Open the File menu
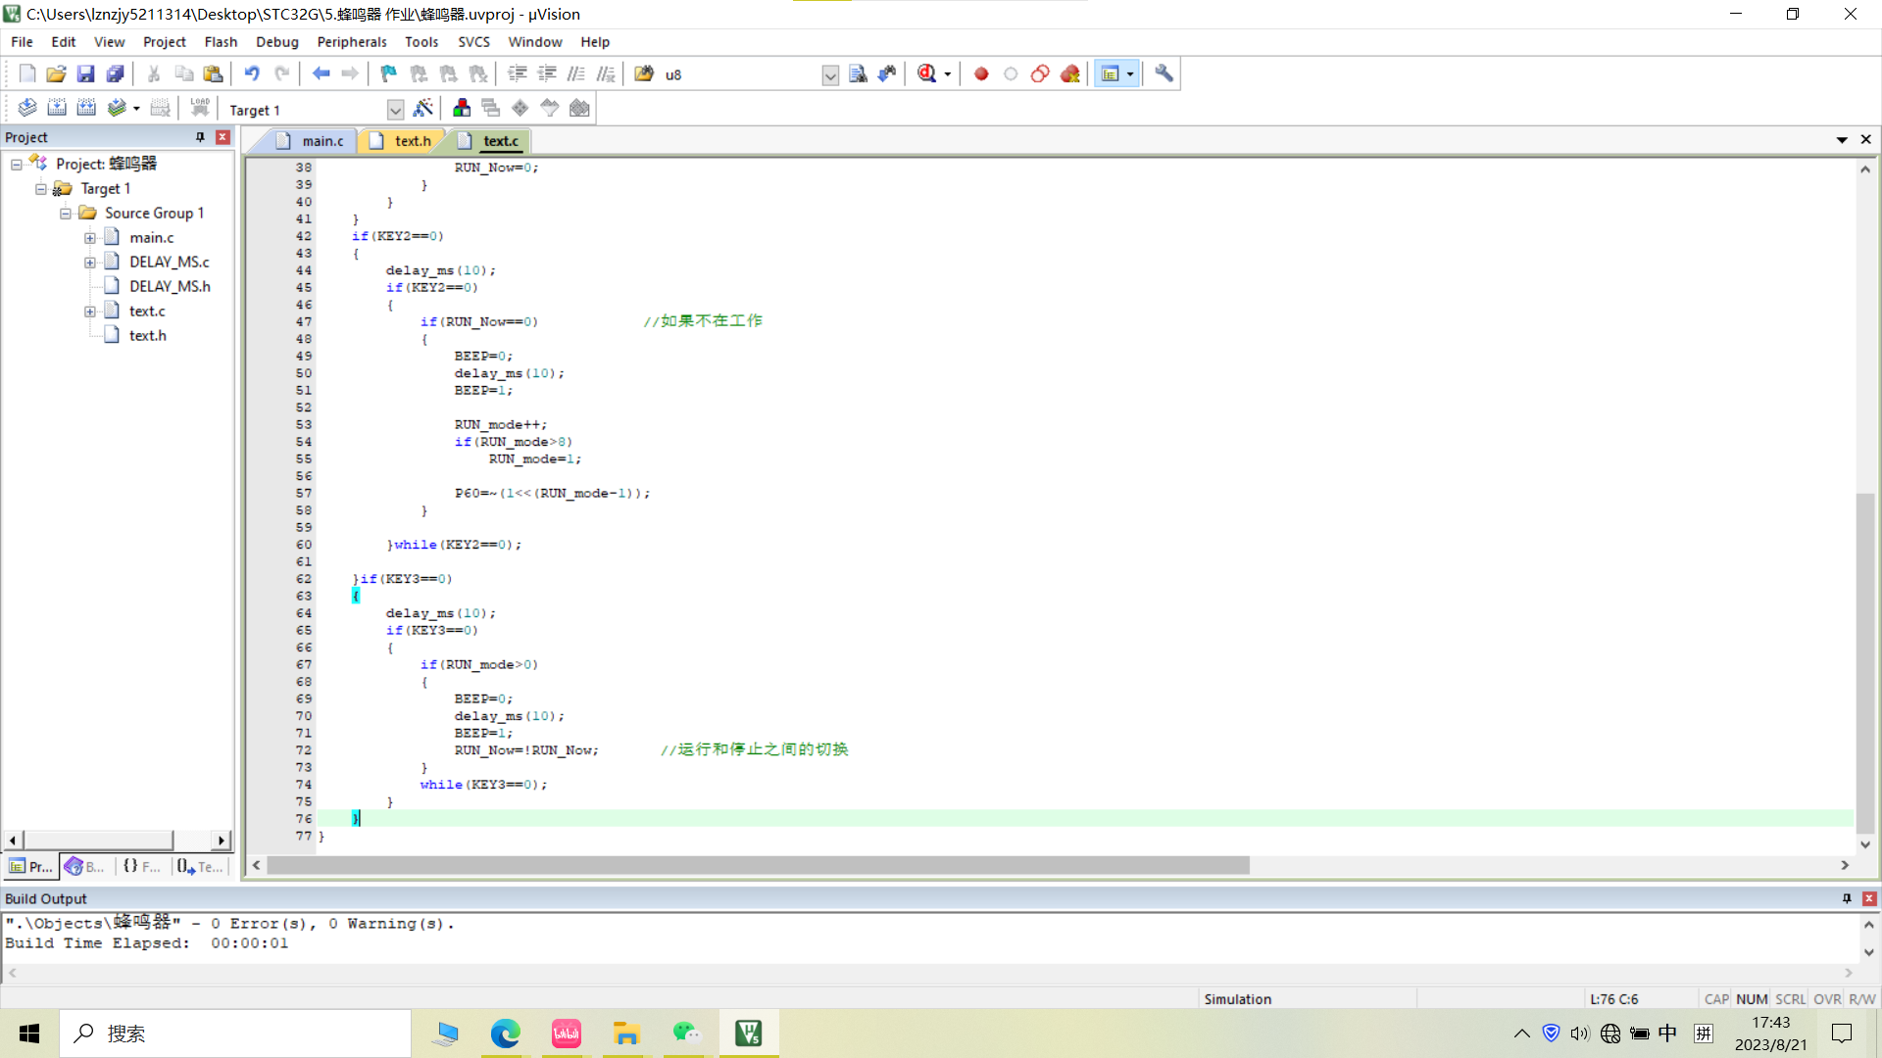 [x=22, y=42]
